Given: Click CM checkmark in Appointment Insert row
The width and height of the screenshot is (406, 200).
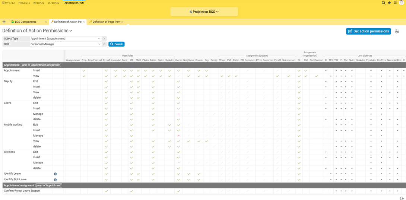Looking at the screenshot, I should click(x=306, y=71).
